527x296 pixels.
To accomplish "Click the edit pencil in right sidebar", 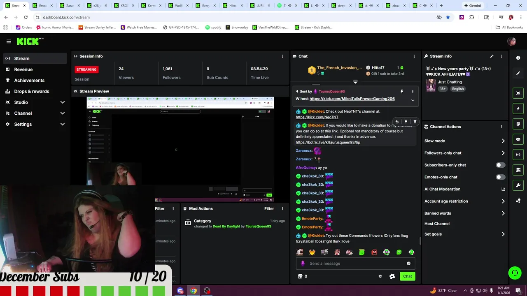I will [x=518, y=73].
